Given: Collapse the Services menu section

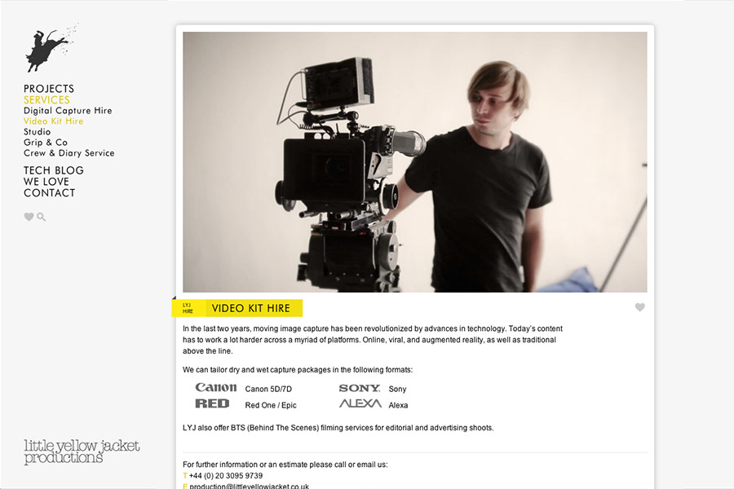Looking at the screenshot, I should [x=46, y=100].
